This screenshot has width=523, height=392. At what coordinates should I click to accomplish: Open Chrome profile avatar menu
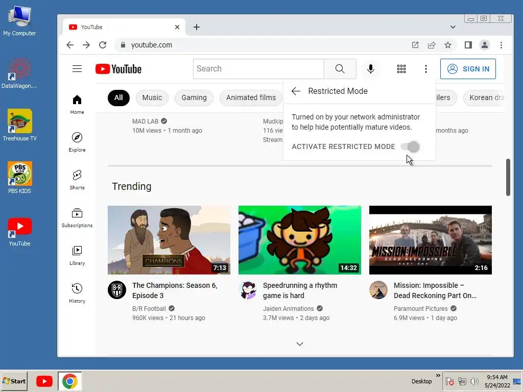point(484,45)
